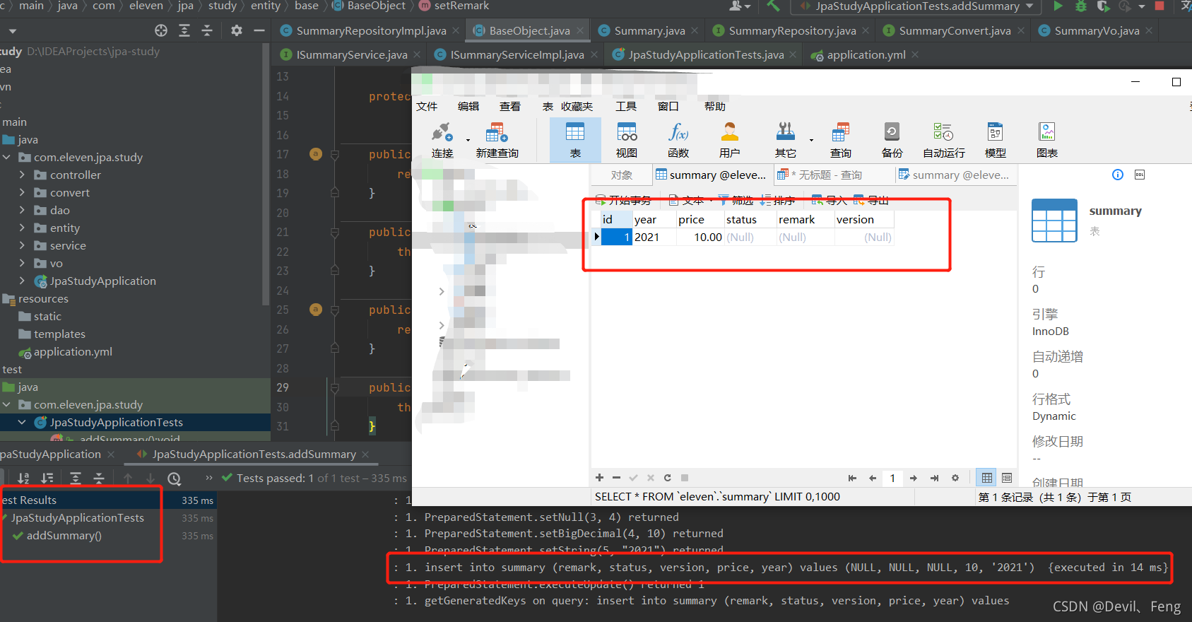1192x622 pixels.
Task: Click Begin Transaction (开始事务) button
Action: click(x=623, y=200)
